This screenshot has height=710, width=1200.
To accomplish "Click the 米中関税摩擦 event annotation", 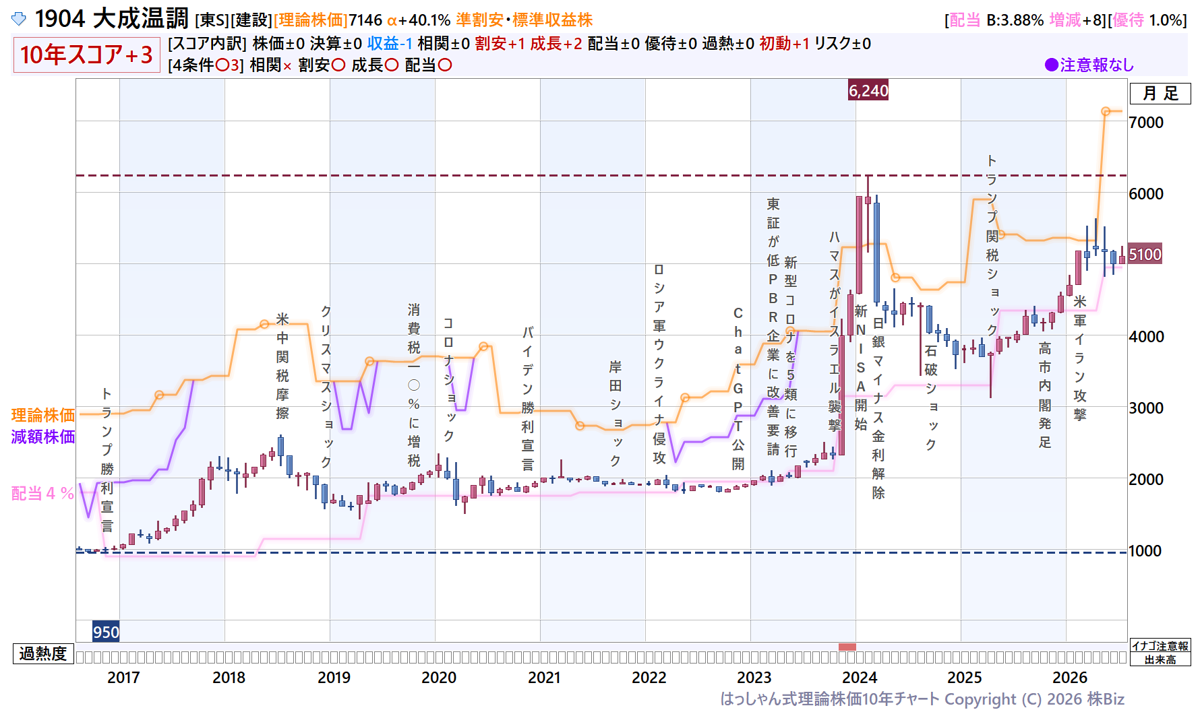I will (x=282, y=366).
